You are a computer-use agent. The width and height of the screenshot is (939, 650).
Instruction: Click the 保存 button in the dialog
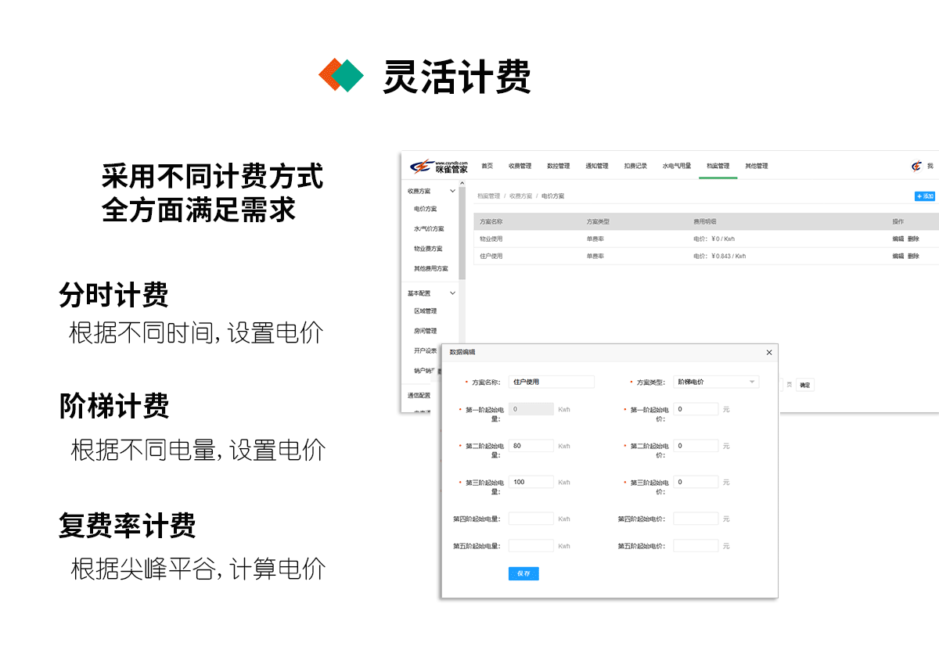pos(522,573)
